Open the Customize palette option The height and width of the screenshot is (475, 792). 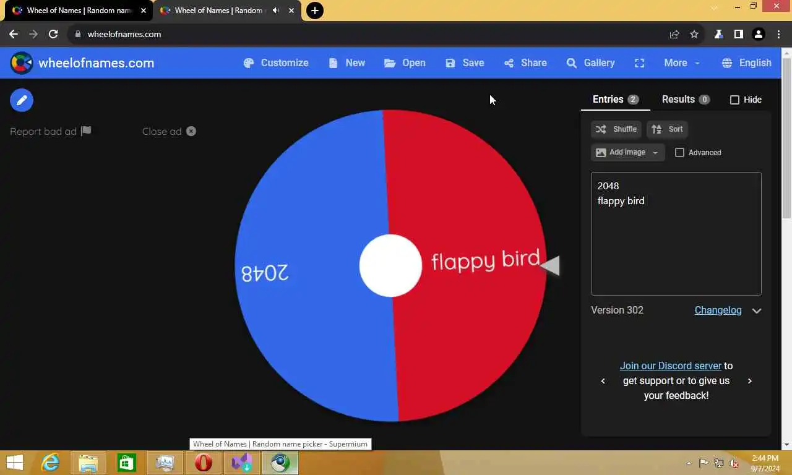point(276,63)
